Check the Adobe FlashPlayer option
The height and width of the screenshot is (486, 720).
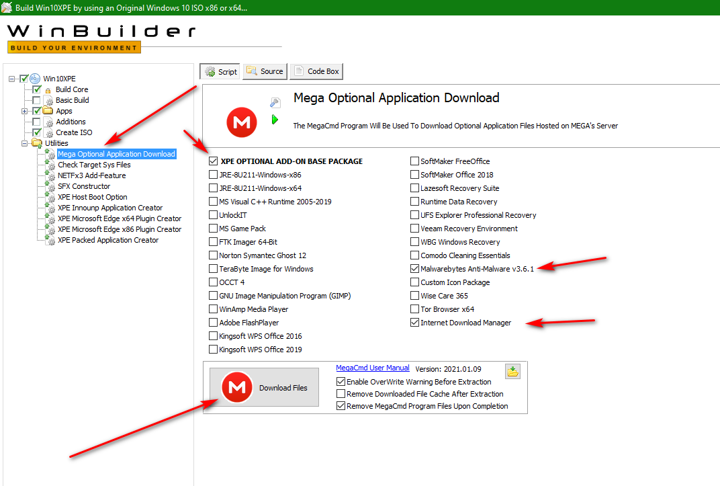(x=213, y=323)
